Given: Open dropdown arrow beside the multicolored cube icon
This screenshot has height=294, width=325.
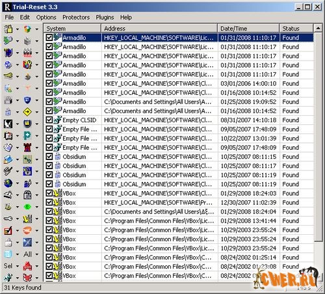Looking at the screenshot, I should [37, 29].
